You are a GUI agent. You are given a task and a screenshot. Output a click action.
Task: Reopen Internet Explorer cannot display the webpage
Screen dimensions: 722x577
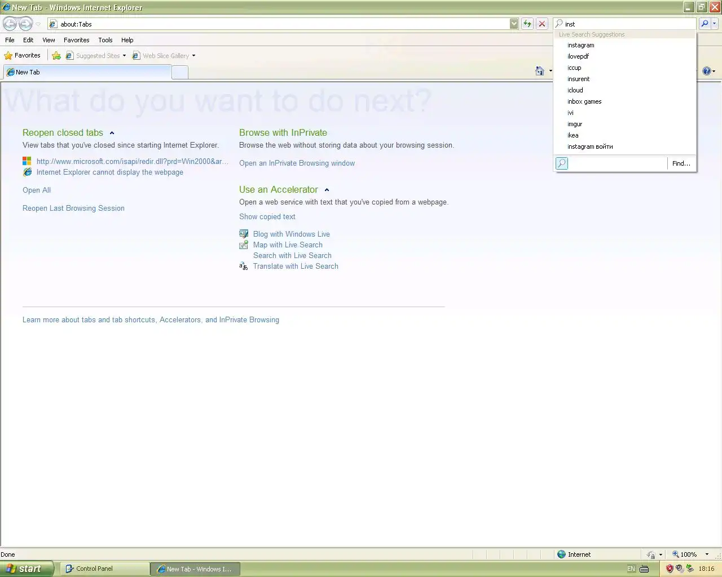[x=110, y=172]
